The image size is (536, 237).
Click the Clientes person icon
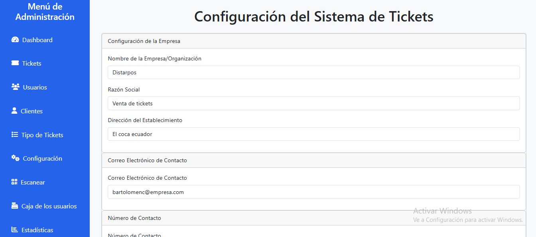tap(15, 111)
